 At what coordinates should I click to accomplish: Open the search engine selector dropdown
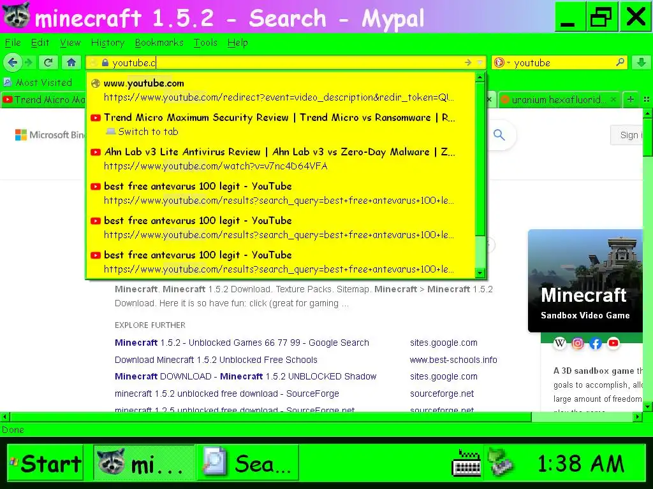(501, 63)
